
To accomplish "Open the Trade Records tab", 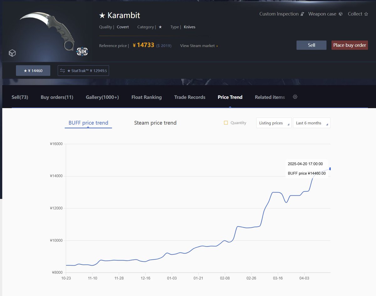I will (x=190, y=97).
